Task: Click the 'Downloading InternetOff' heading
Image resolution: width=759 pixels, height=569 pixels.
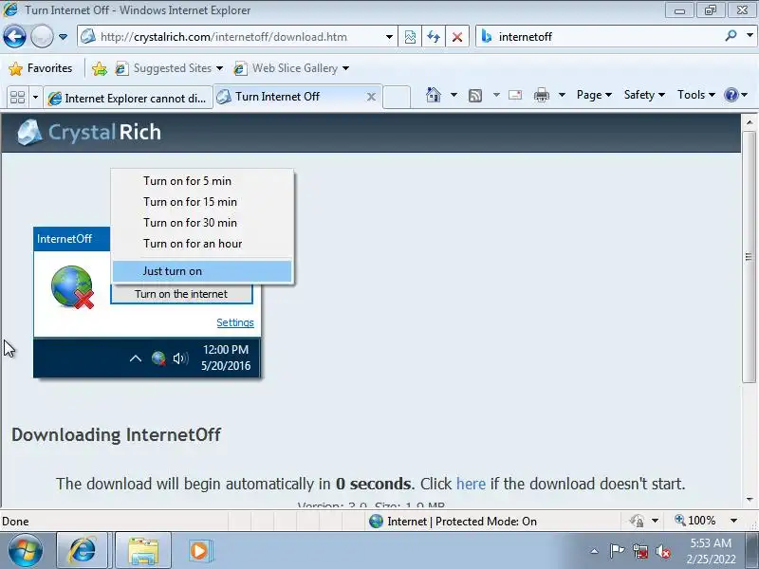Action: (116, 434)
